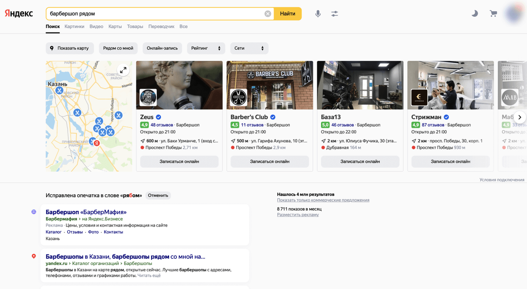The width and height of the screenshot is (527, 289).
Task: Switch to the Видео tab
Action: (96, 26)
